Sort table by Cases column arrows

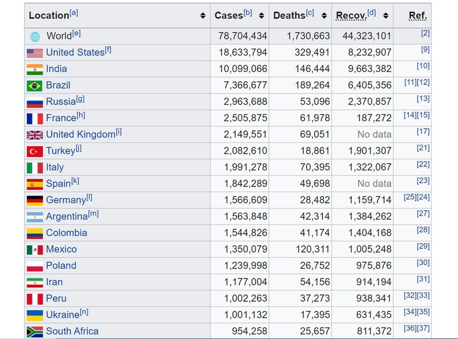click(262, 16)
